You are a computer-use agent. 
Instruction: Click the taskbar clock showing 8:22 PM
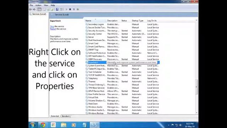pos(190,125)
